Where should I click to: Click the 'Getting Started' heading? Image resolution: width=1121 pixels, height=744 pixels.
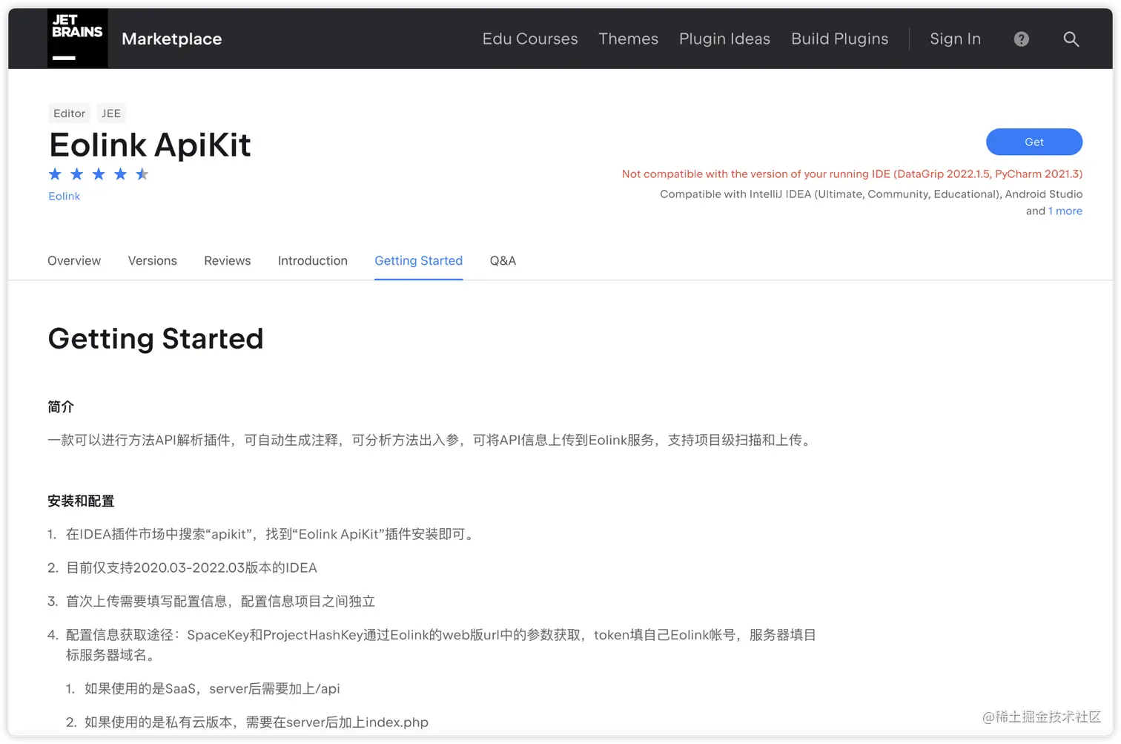click(x=155, y=338)
